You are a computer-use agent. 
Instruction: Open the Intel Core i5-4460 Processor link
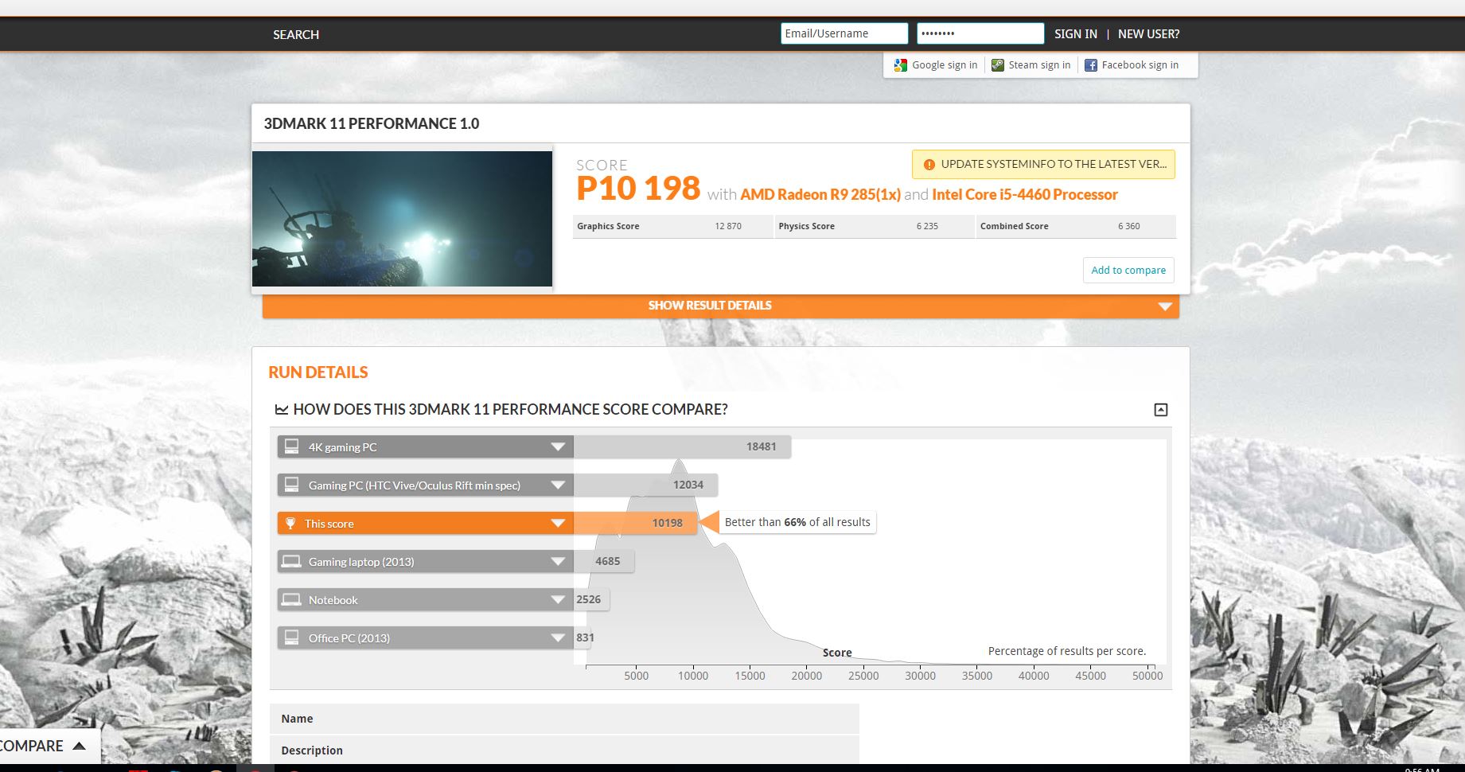pyautogui.click(x=1025, y=195)
